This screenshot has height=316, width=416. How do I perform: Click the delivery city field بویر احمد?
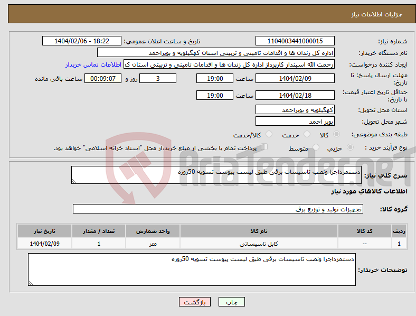(x=295, y=122)
